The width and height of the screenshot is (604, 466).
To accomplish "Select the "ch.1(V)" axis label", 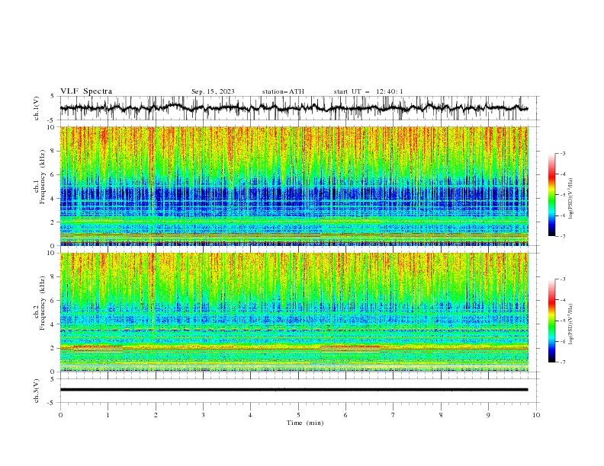I will coord(37,108).
